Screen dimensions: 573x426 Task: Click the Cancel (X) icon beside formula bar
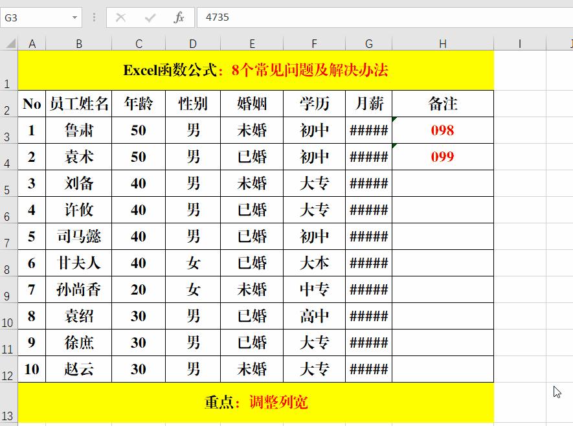[121, 17]
